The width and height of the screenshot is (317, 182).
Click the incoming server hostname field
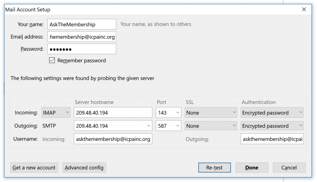click(113, 112)
